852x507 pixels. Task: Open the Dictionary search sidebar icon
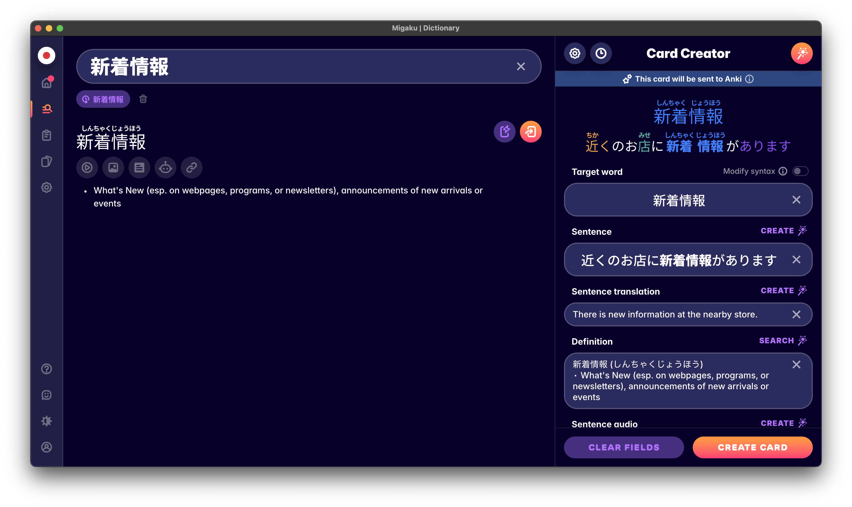pyautogui.click(x=47, y=109)
